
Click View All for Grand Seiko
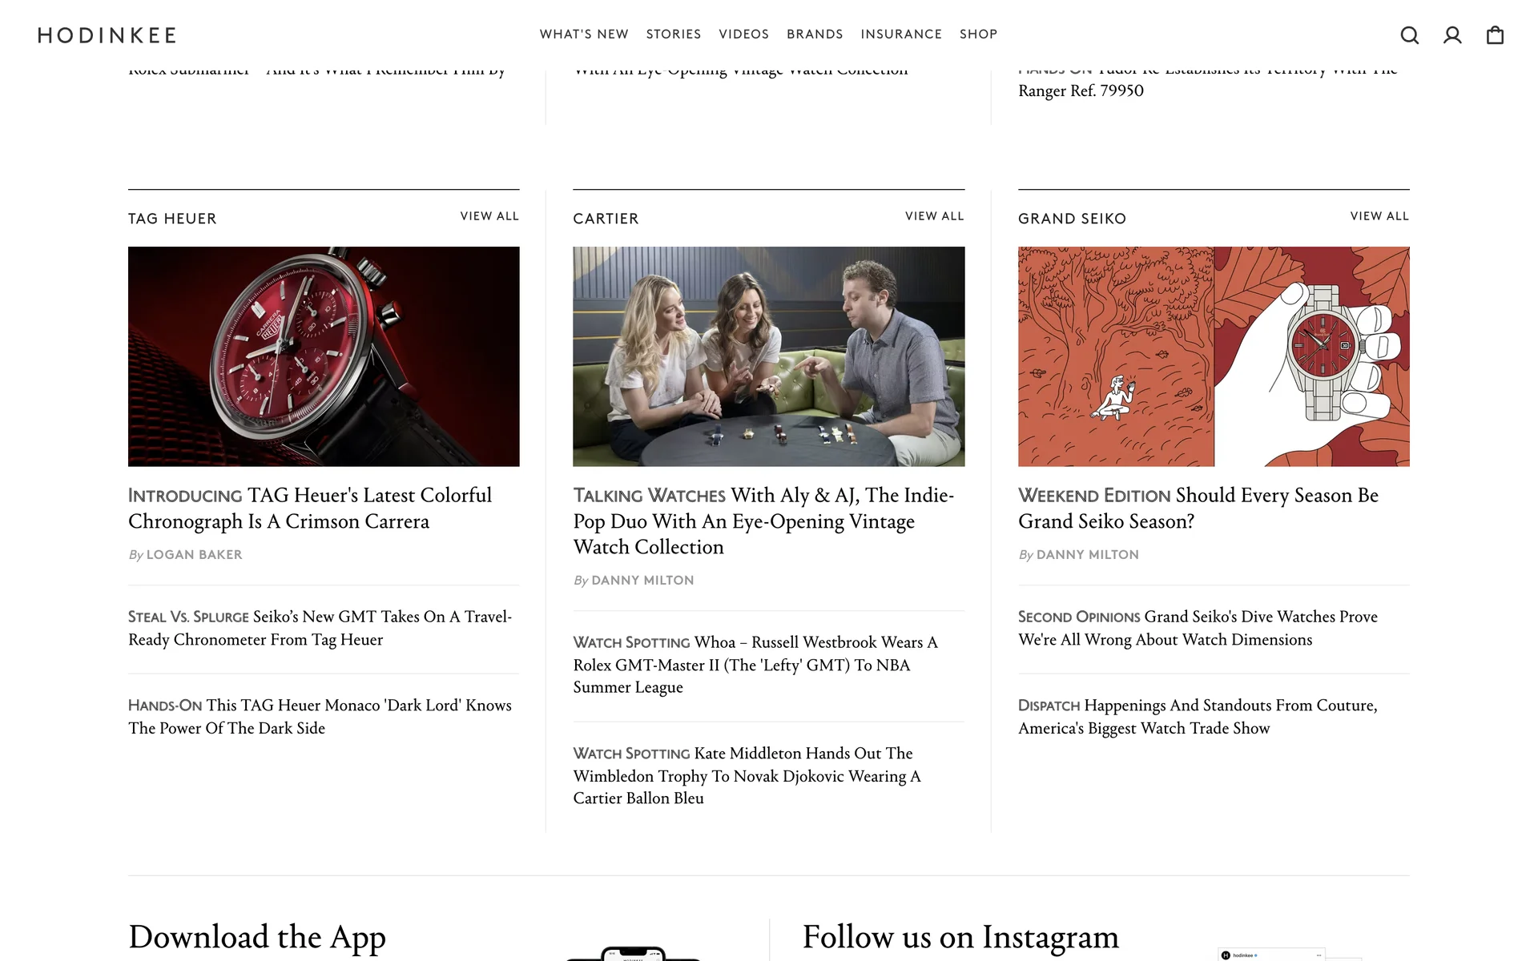pyautogui.click(x=1379, y=216)
